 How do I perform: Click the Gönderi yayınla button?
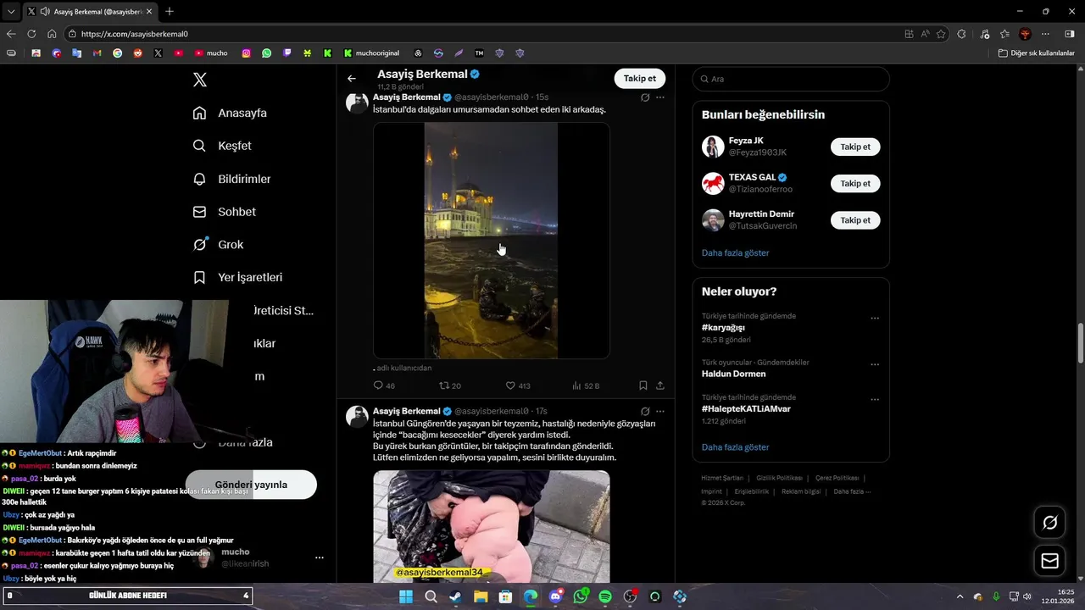251,485
